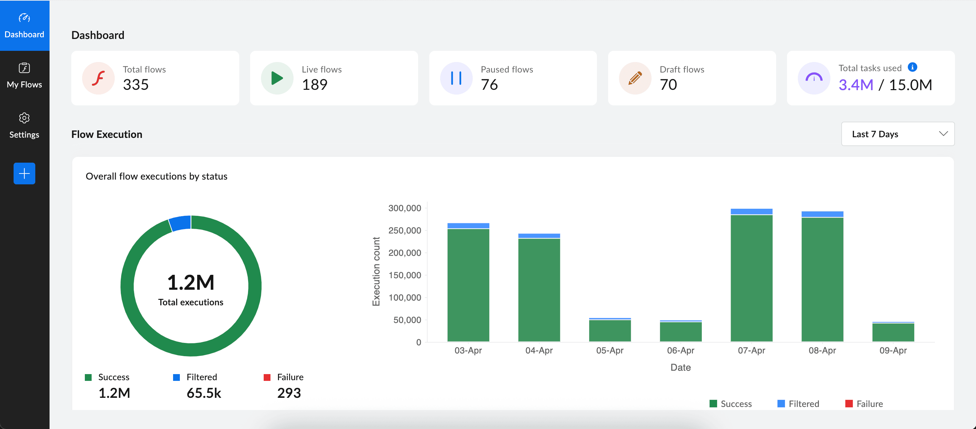This screenshot has width=976, height=429.
Task: Click the chevron arrow on date range selector
Action: click(x=943, y=134)
